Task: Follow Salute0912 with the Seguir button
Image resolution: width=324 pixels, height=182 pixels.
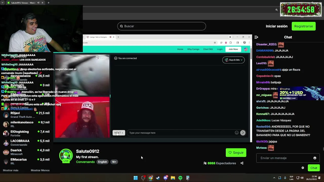Action: coord(236,153)
